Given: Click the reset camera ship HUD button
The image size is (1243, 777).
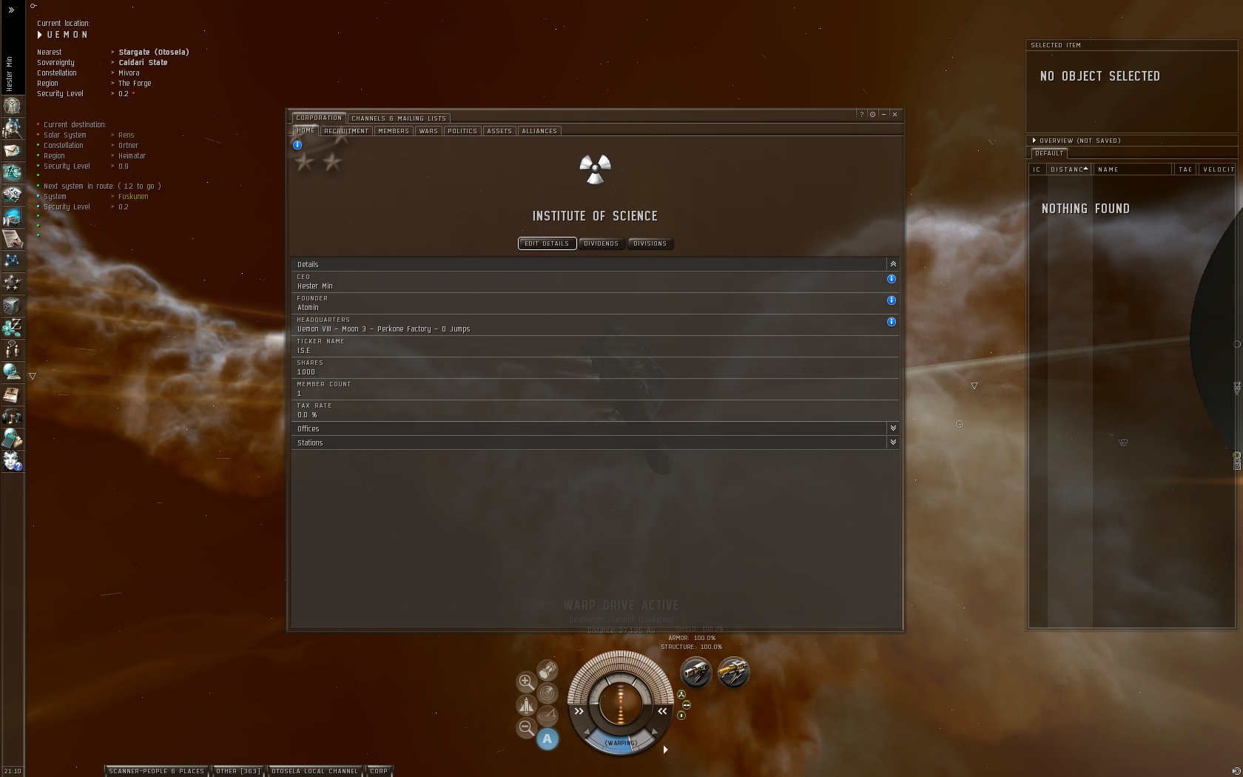Looking at the screenshot, I should click(x=526, y=704).
